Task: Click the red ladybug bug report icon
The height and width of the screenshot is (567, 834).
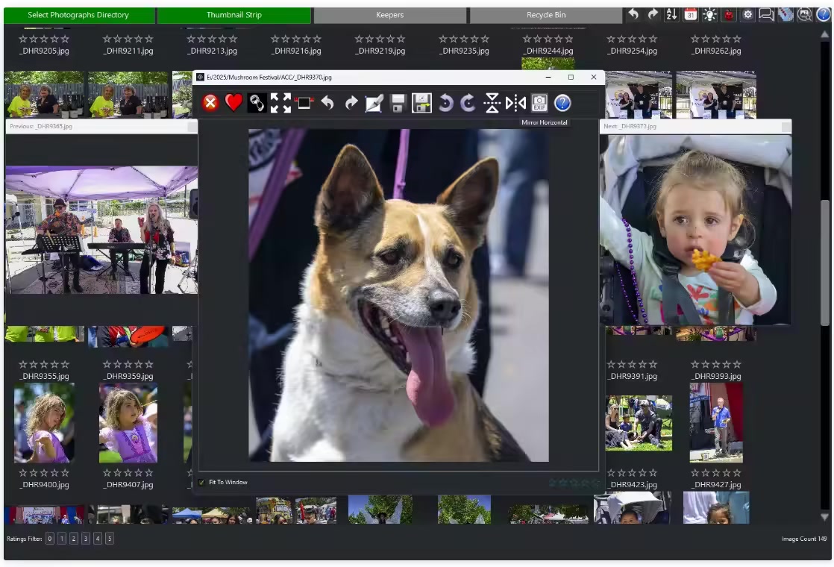Action: click(x=728, y=14)
